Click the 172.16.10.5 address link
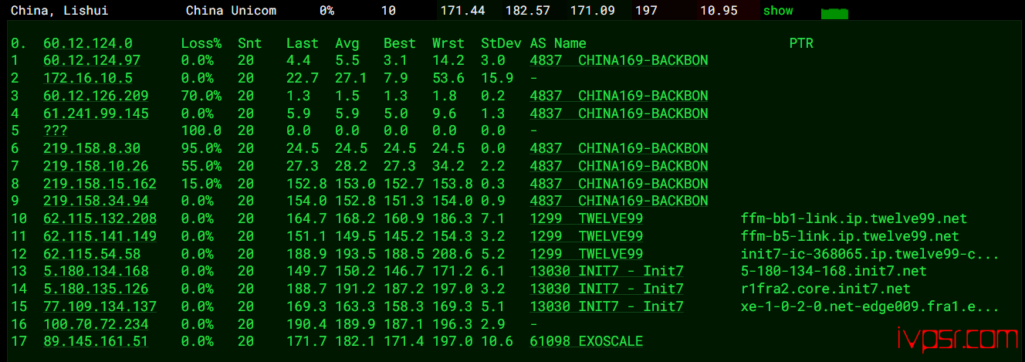 [x=87, y=78]
